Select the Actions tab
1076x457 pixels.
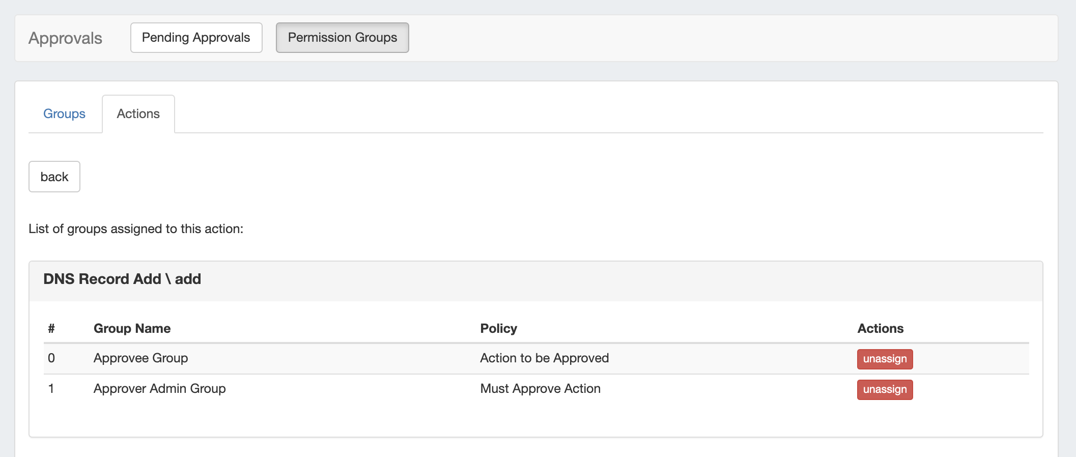(x=138, y=113)
